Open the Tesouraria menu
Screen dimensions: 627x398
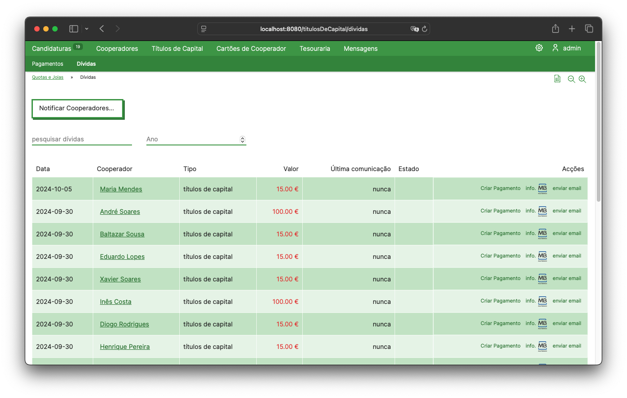point(315,49)
